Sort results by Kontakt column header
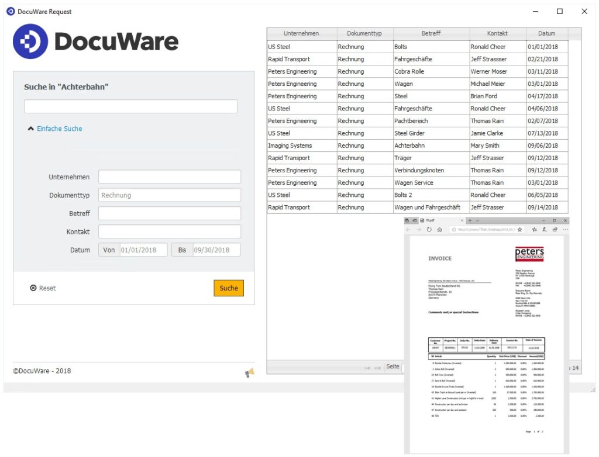 tap(497, 33)
